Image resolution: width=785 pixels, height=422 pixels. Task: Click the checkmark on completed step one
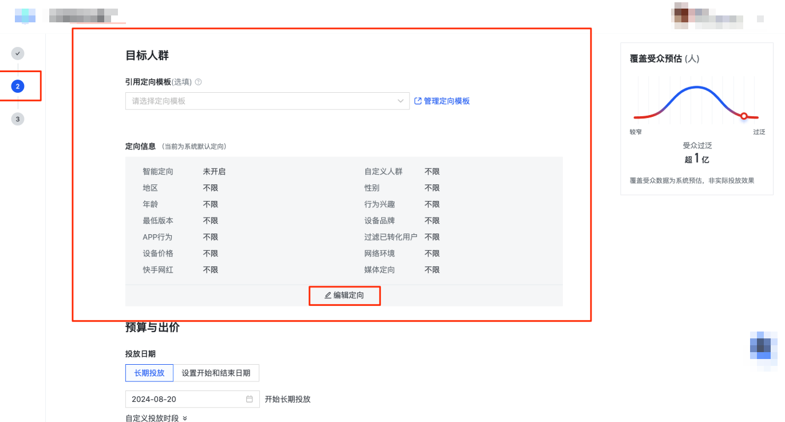coord(17,53)
